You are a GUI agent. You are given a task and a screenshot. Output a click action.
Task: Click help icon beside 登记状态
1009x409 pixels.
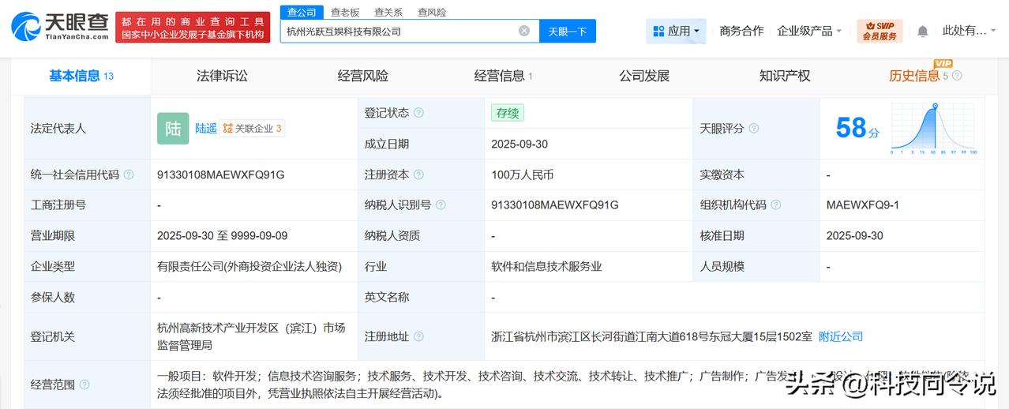click(x=418, y=113)
